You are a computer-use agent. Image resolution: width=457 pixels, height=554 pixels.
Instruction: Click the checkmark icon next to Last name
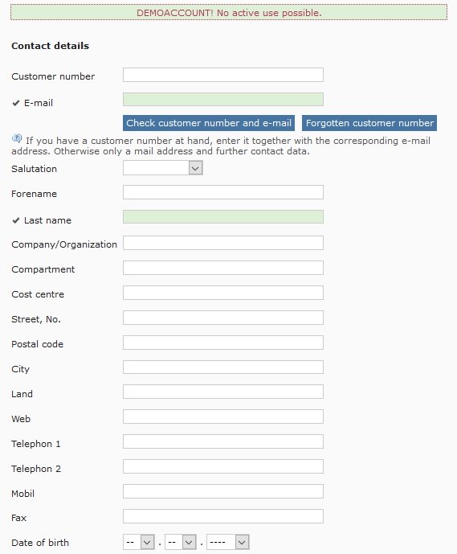pyautogui.click(x=15, y=220)
